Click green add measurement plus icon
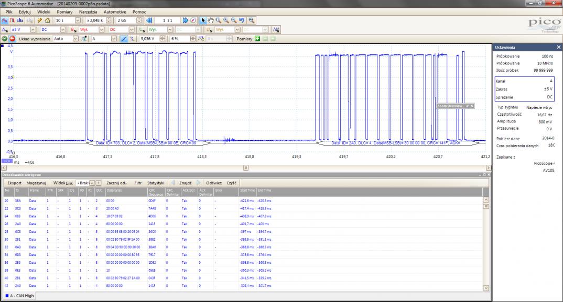This screenshot has height=302, width=563. click(x=257, y=39)
